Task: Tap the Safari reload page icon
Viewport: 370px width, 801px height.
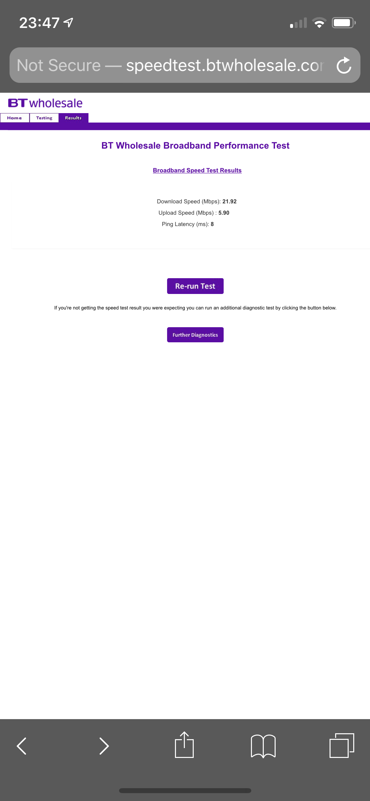Action: pos(344,65)
